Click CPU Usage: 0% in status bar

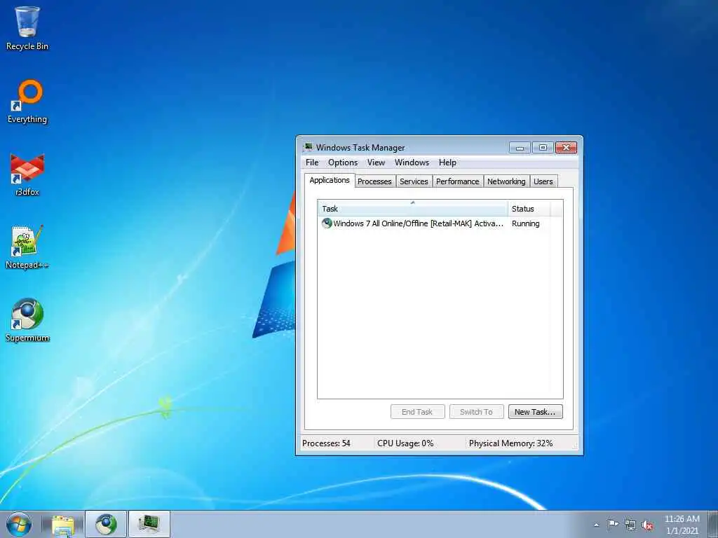(405, 443)
